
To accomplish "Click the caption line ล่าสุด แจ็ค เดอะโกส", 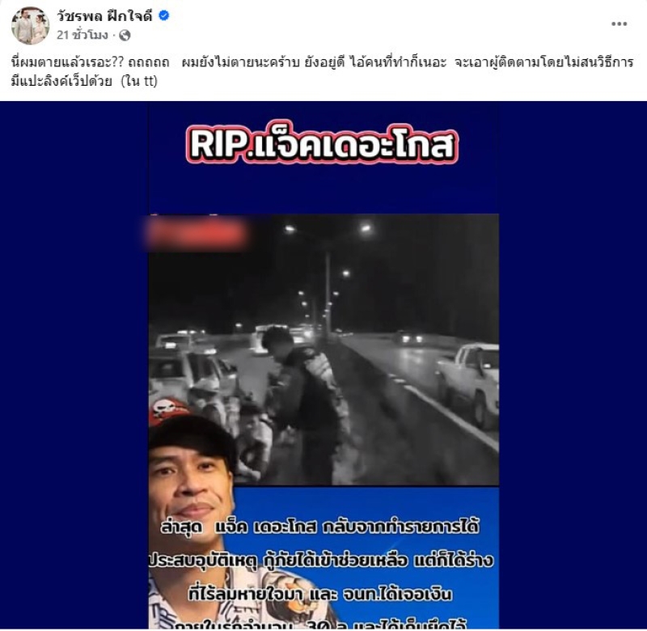I will [x=319, y=527].
